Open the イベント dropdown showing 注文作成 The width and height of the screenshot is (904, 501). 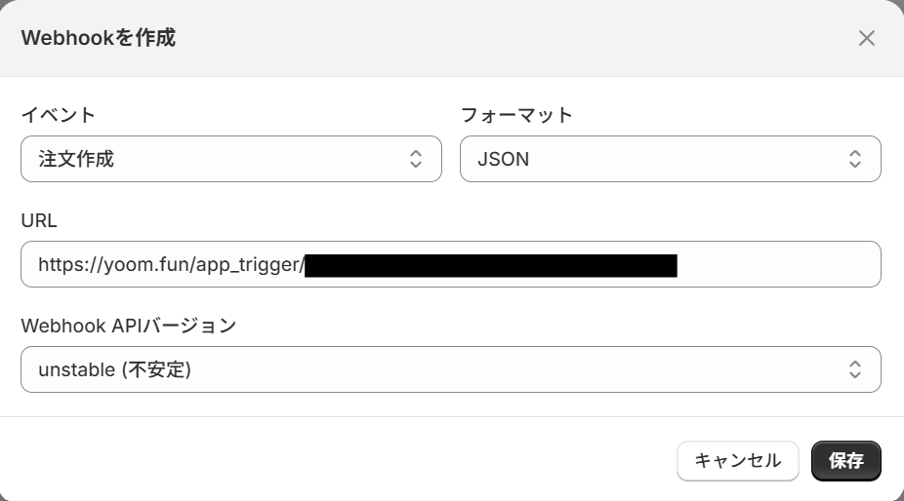(230, 159)
